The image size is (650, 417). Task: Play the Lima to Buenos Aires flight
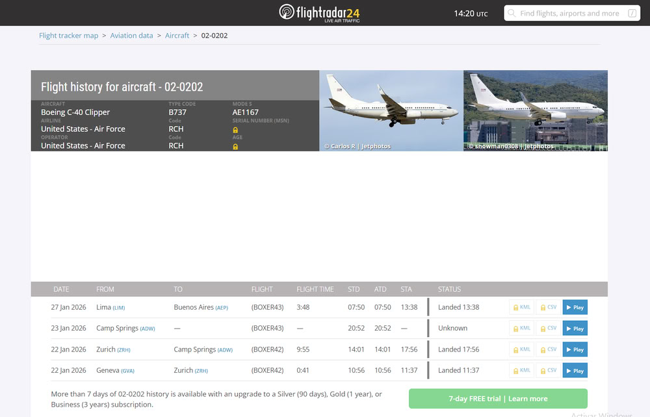[575, 307]
